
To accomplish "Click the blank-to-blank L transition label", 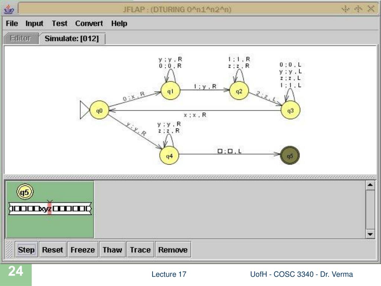I will [x=229, y=151].
